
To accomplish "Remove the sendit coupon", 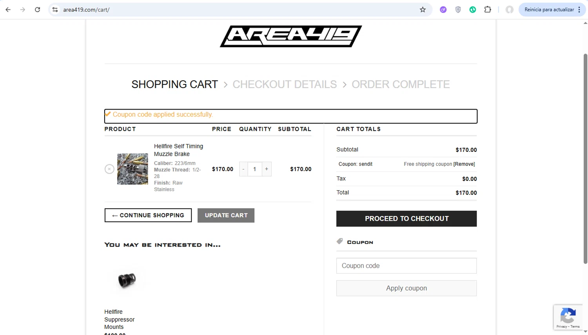I will [x=464, y=164].
